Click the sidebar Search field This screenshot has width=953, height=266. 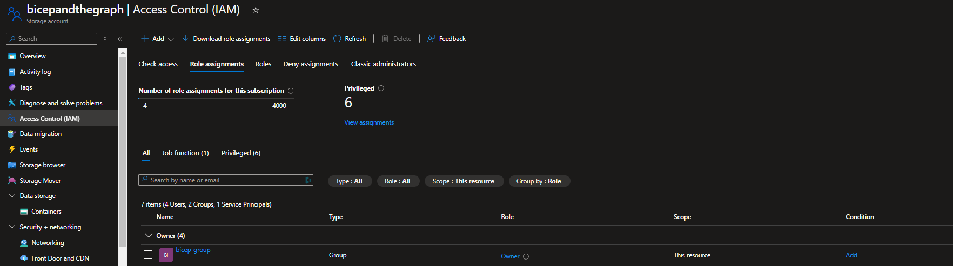(52, 39)
